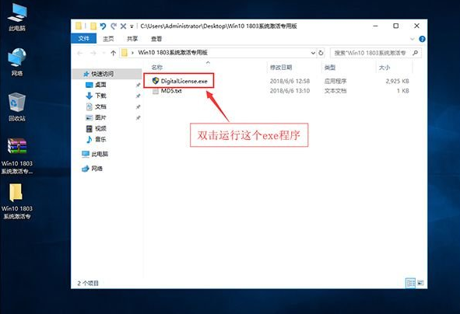The image size is (460, 314).
Task: Select the 网络 desktop icon
Action: pos(17,61)
